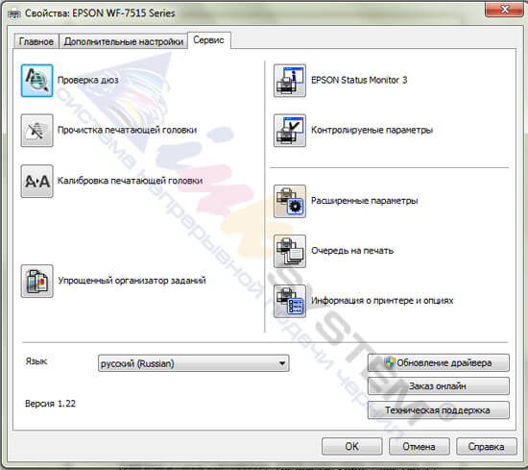
Task: Click the window title 'Свойства: EPSON WF-7515 Series'
Action: [x=100, y=13]
